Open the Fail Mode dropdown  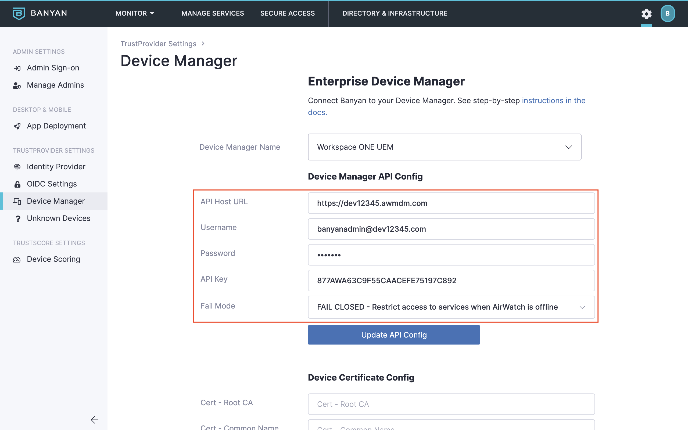(x=451, y=307)
